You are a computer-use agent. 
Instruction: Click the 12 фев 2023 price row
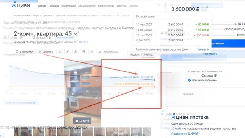pyautogui.click(x=173, y=35)
